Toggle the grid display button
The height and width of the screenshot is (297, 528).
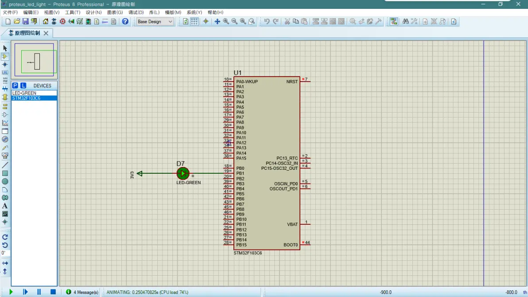[x=194, y=21]
